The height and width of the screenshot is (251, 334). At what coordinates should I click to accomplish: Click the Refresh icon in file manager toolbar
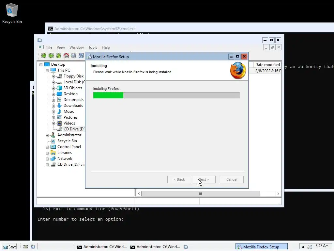[x=81, y=56]
